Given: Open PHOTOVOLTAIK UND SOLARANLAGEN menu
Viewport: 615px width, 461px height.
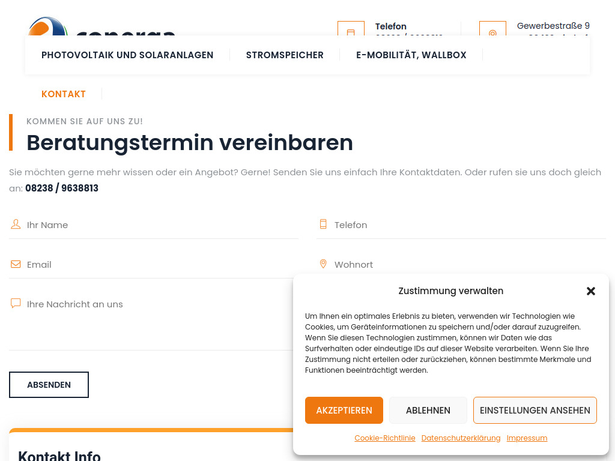Looking at the screenshot, I should tap(127, 55).
